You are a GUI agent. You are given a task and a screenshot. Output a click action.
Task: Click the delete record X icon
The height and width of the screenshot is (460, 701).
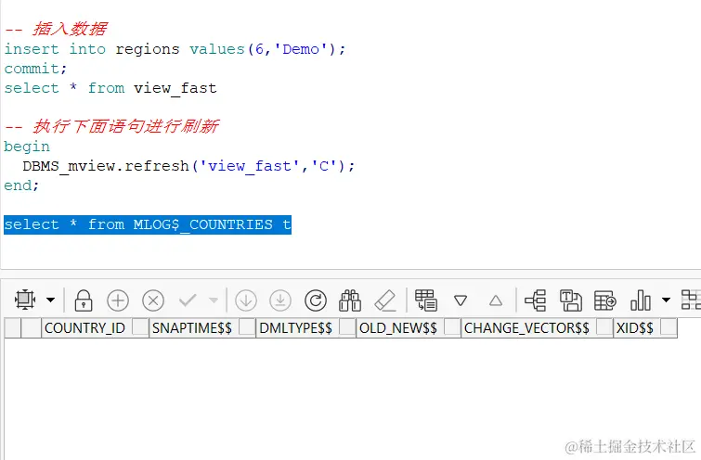[153, 300]
